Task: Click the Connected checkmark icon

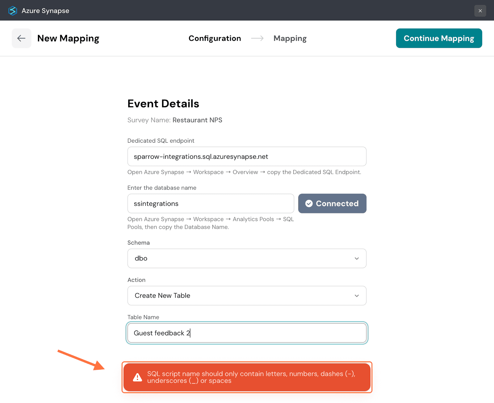Action: 309,204
